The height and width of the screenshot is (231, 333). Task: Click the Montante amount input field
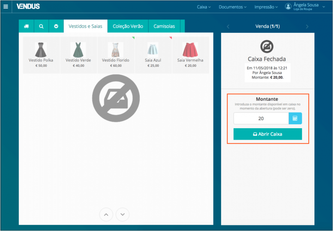[261, 118]
